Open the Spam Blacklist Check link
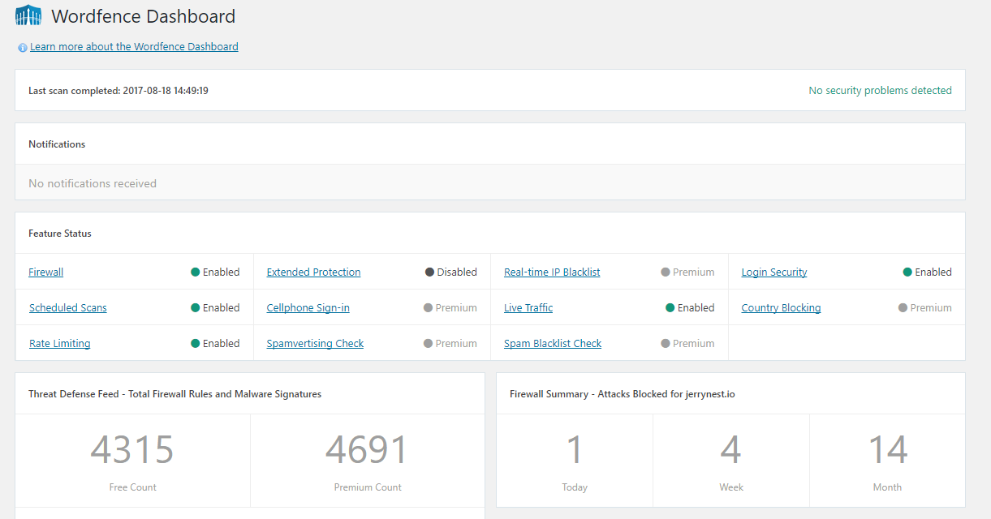The width and height of the screenshot is (991, 519). (553, 344)
